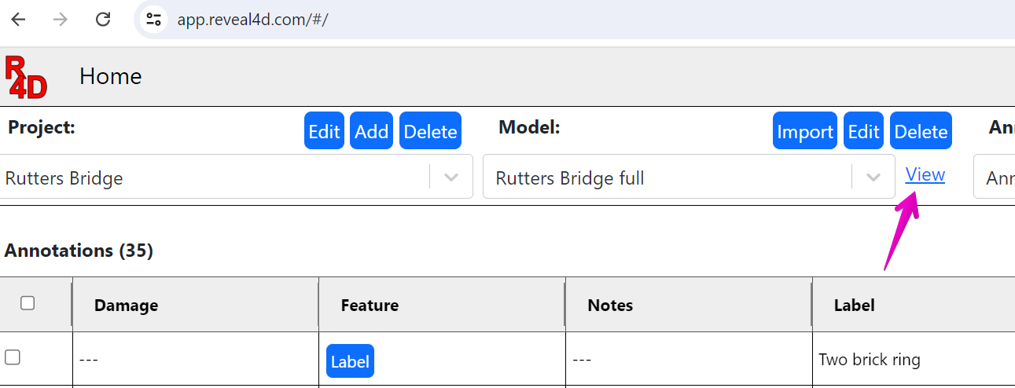The height and width of the screenshot is (388, 1015).
Task: Click the R4D logo icon
Action: click(26, 77)
